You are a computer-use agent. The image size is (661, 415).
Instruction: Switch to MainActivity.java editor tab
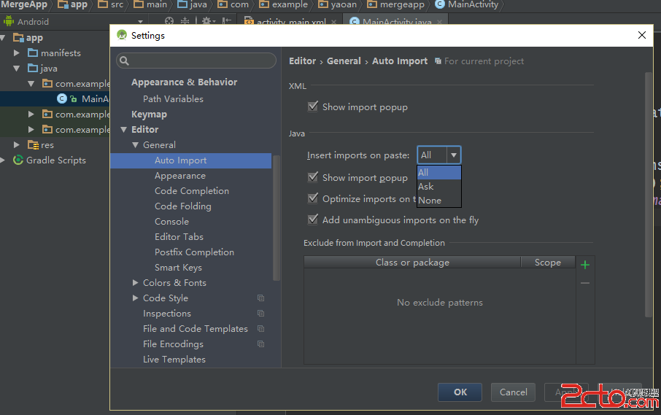396,21
